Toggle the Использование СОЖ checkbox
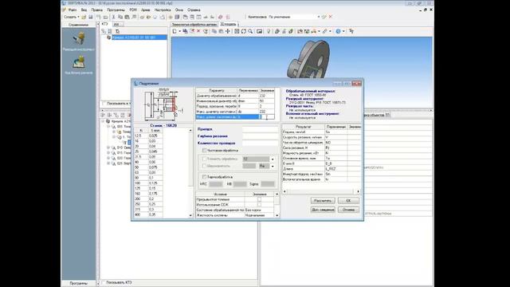 259,205
